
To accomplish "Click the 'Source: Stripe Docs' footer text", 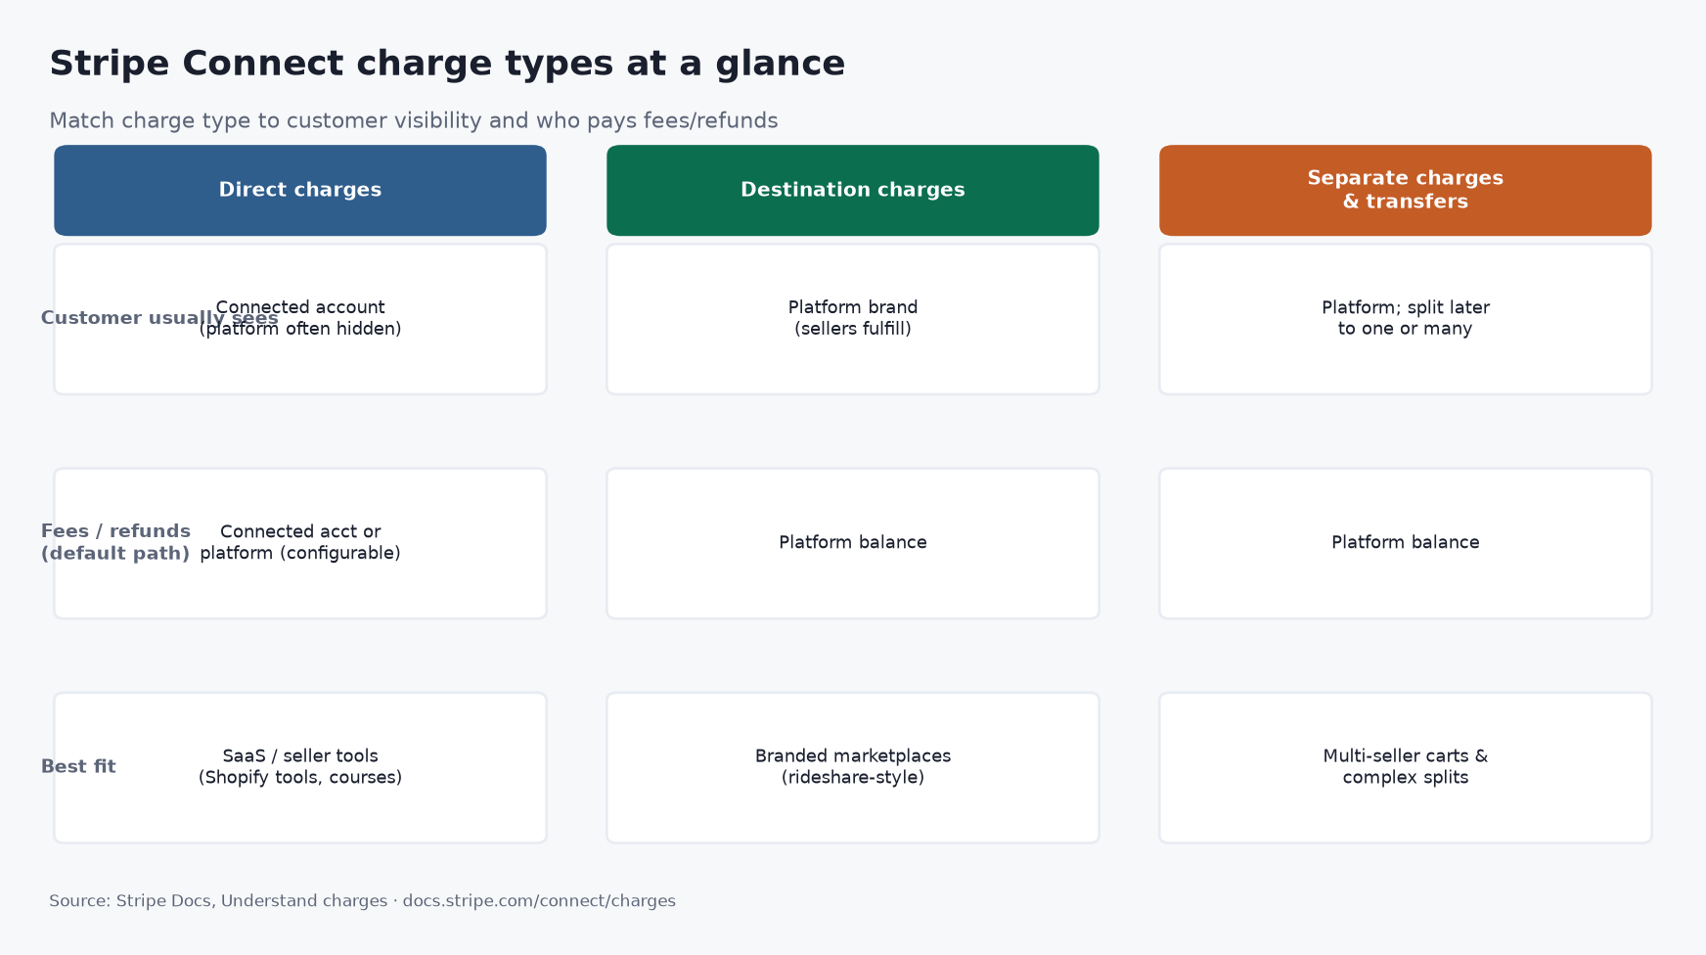I will pos(362,901).
